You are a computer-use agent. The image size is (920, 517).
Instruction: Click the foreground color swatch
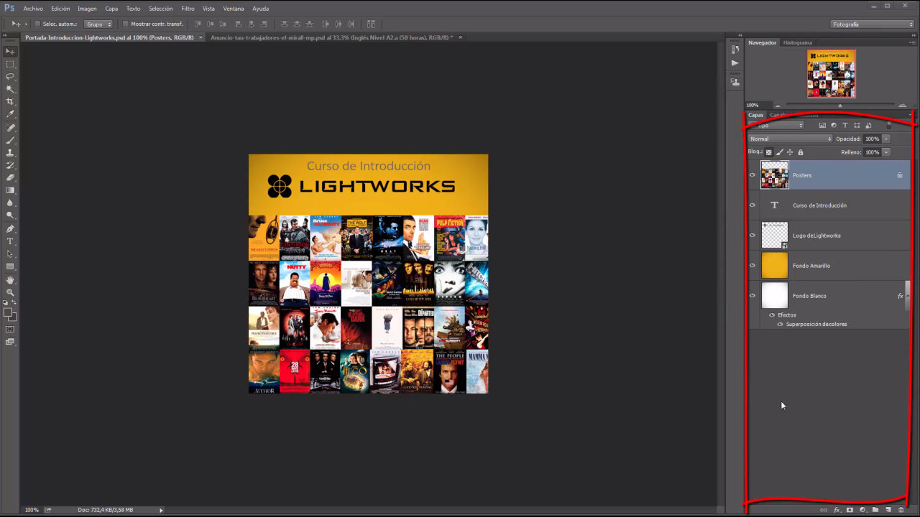coord(8,312)
